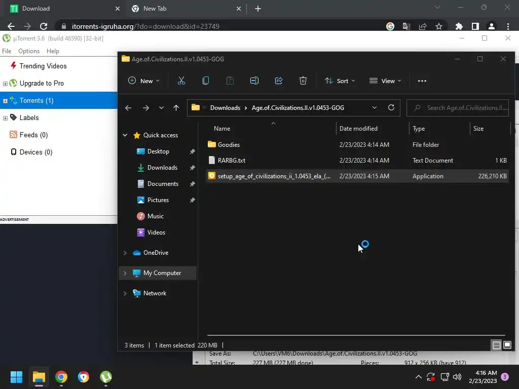Click the Google Translate icon in address bar
The image size is (519, 389).
(406, 26)
